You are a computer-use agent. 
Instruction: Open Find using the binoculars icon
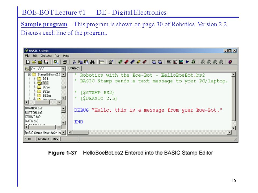click(92, 62)
